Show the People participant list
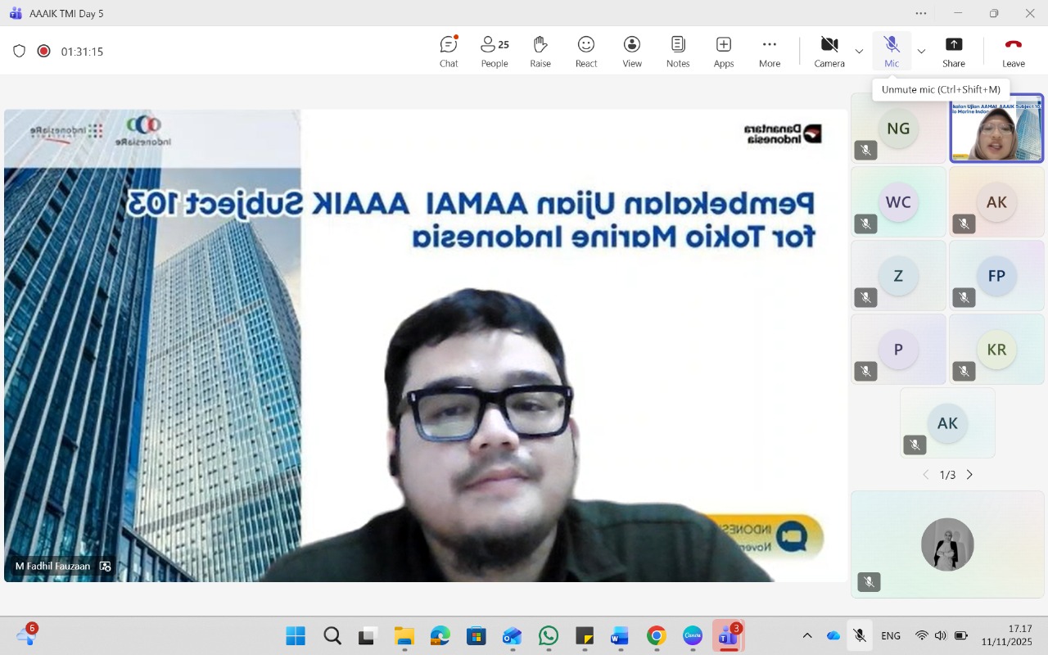 tap(495, 51)
